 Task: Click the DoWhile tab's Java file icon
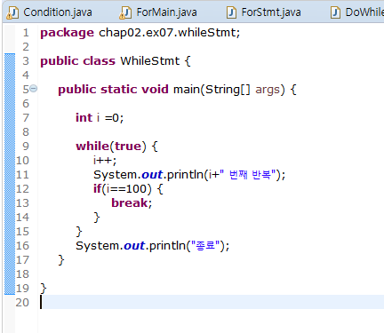(335, 12)
